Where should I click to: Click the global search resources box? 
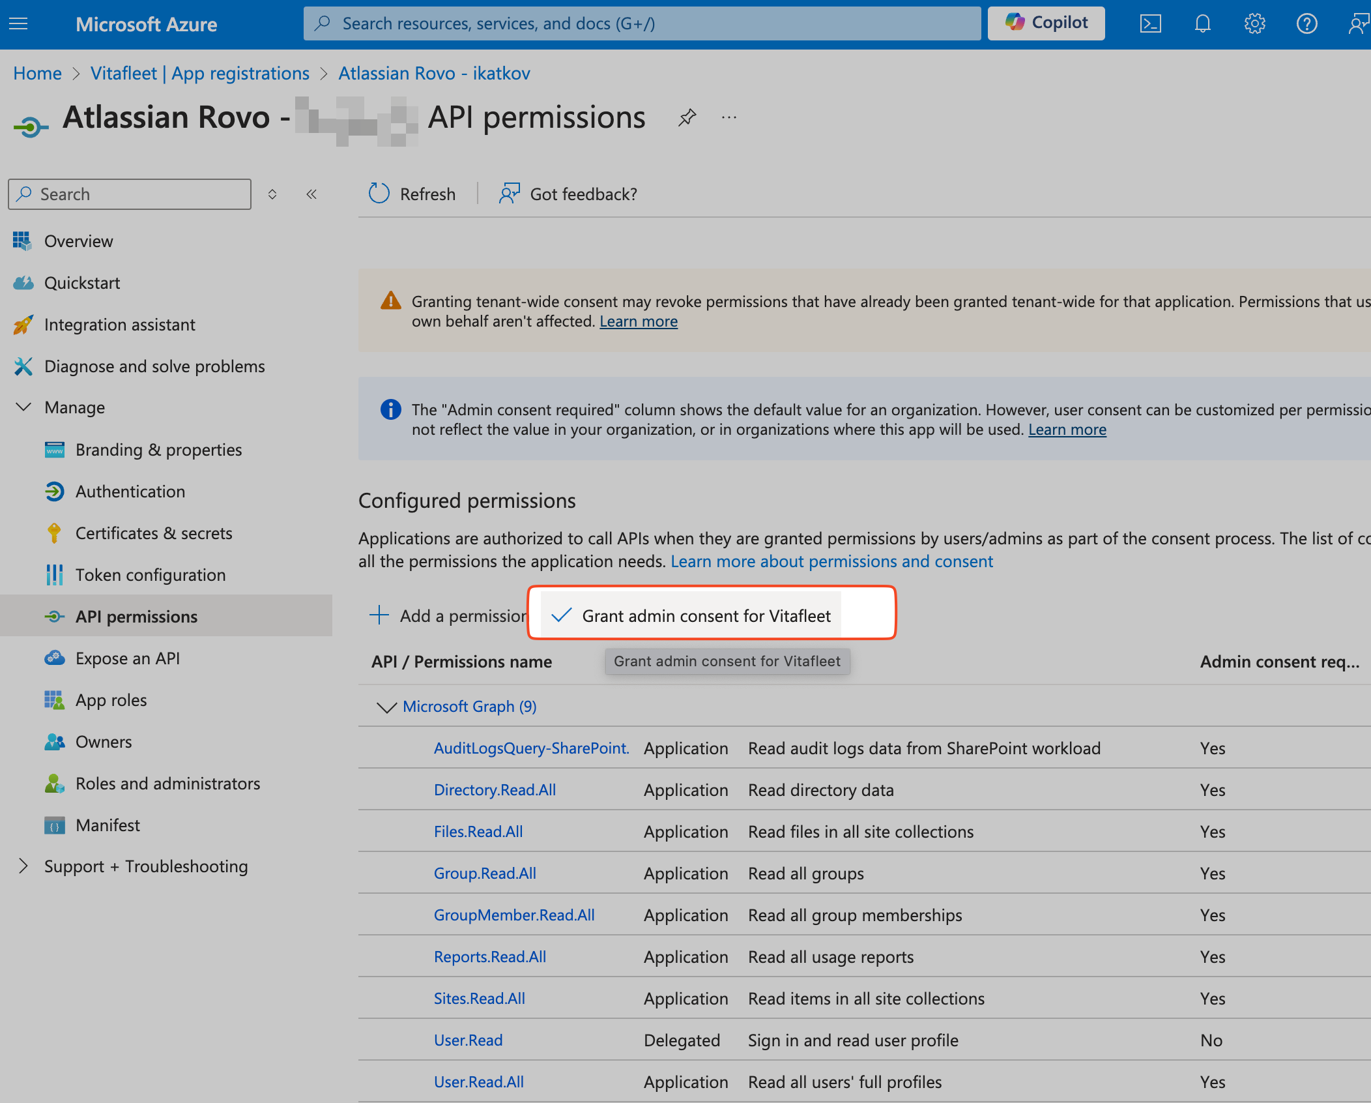tap(642, 23)
